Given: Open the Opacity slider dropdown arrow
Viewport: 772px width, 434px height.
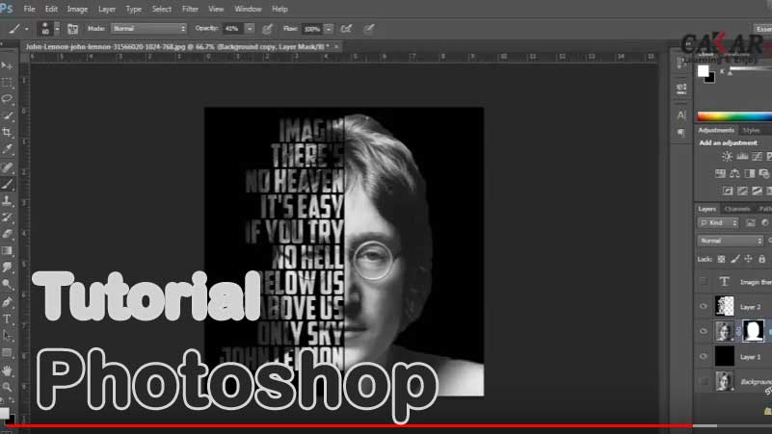Looking at the screenshot, I should click(x=251, y=29).
